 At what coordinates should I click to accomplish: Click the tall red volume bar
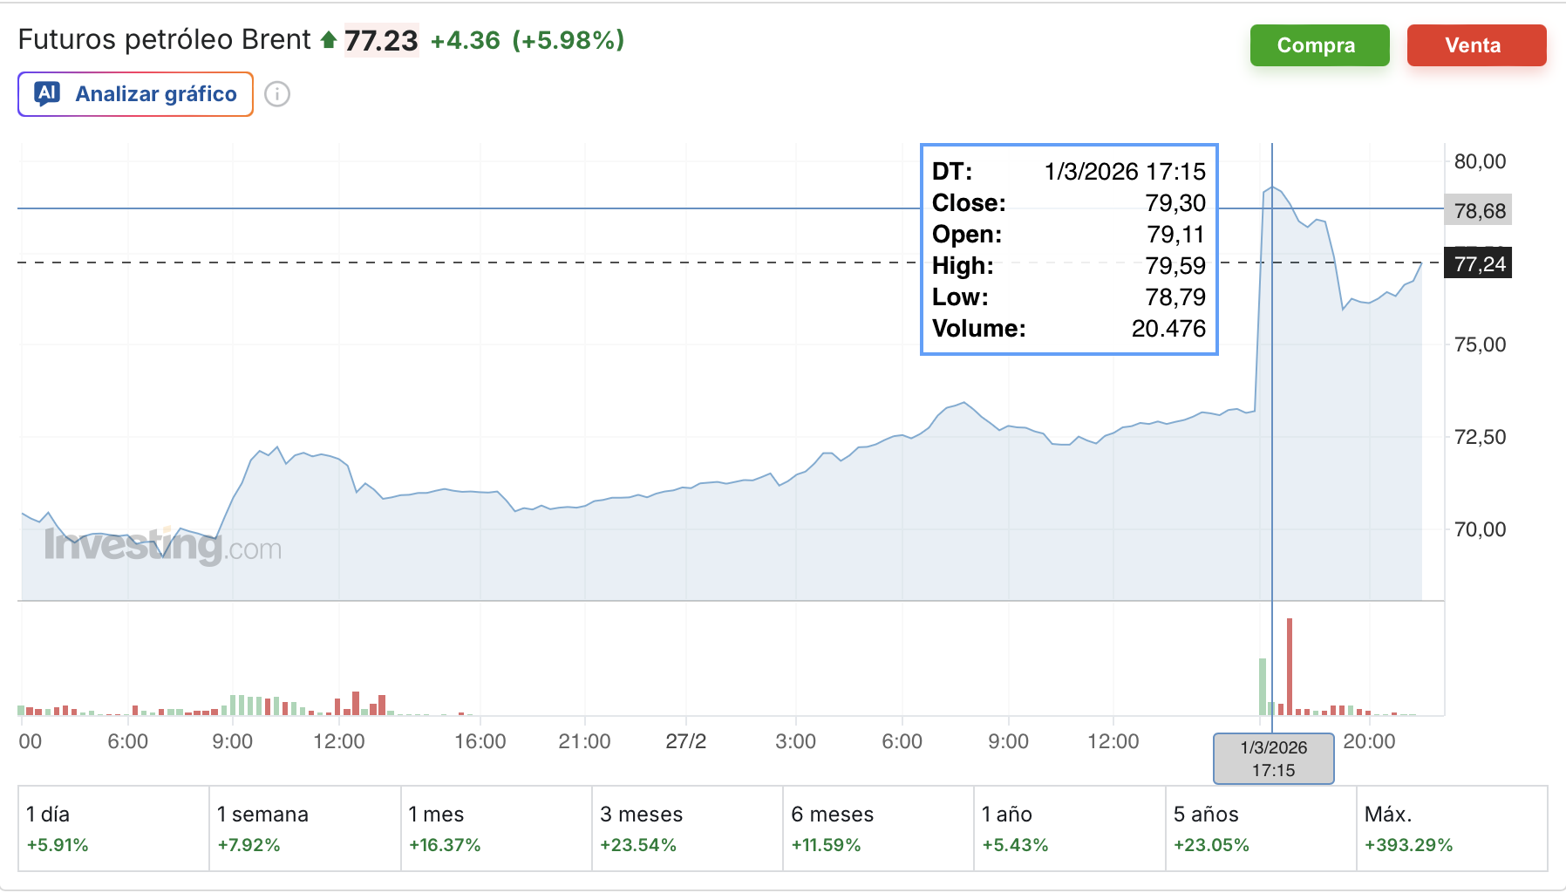pos(1290,666)
